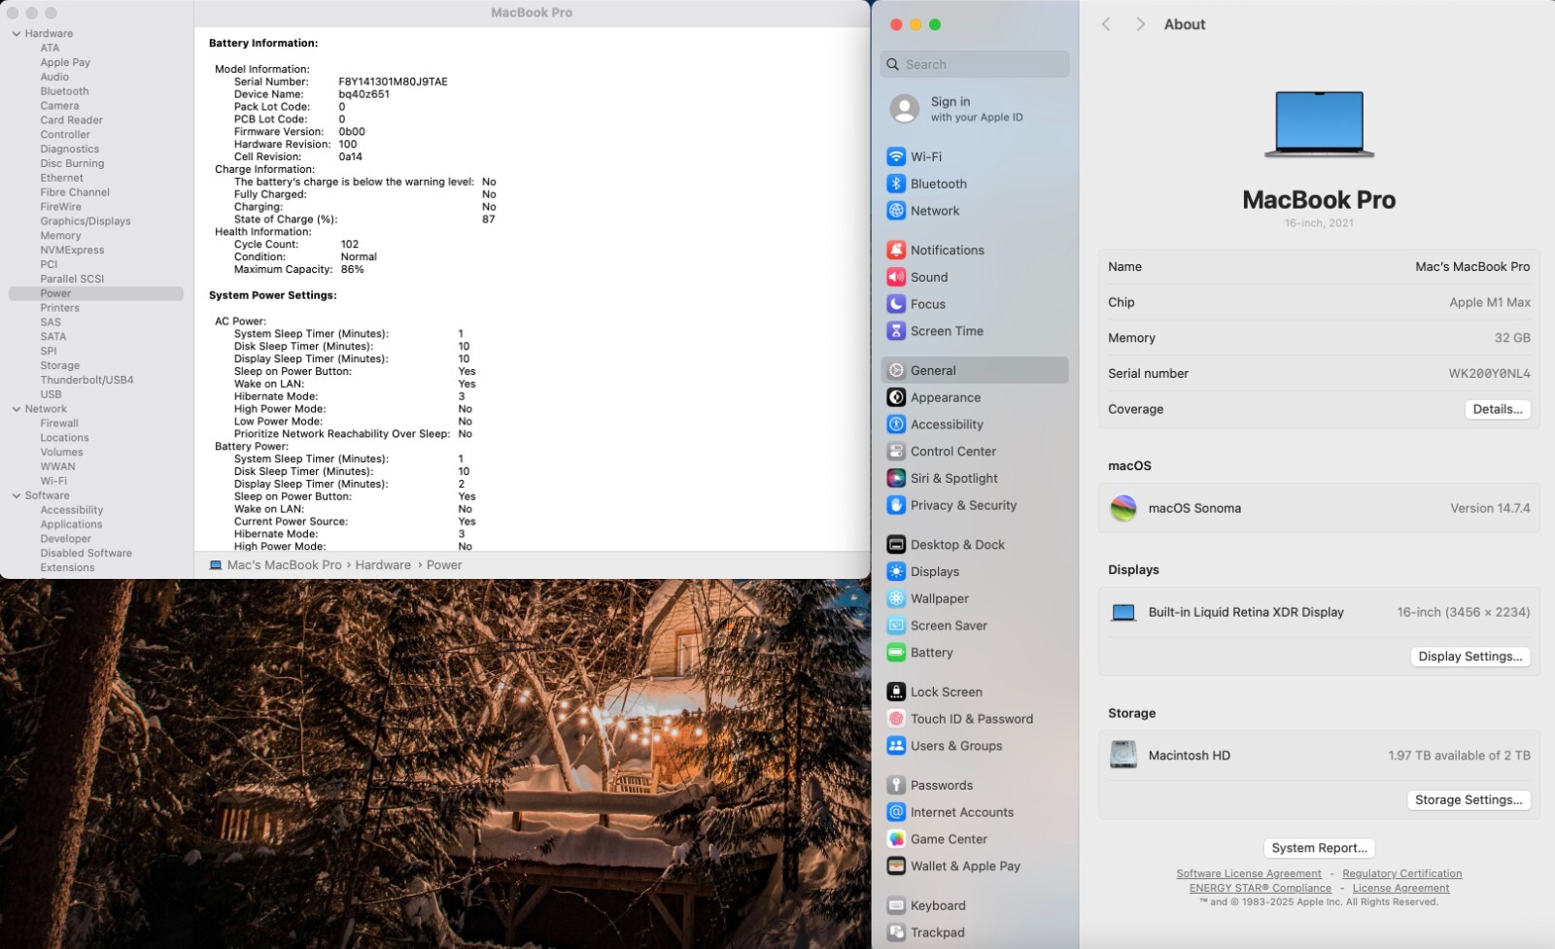Open Notifications via its bell icon

(896, 250)
